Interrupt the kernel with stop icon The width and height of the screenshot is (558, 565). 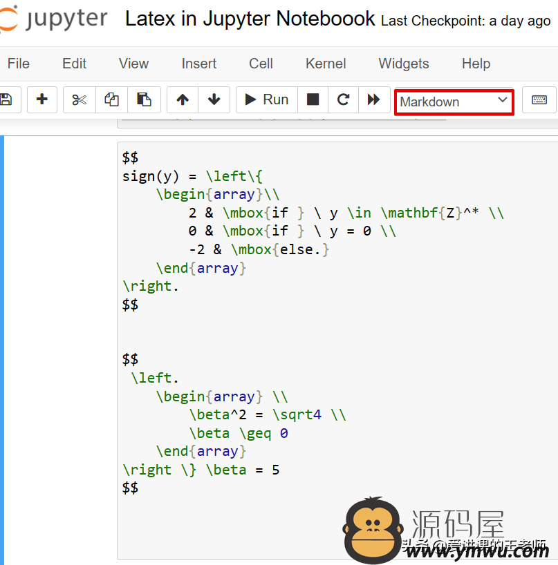(313, 99)
